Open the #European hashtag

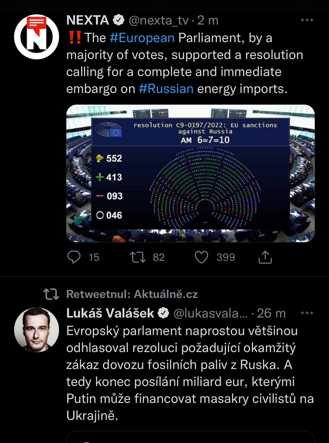click(x=142, y=38)
